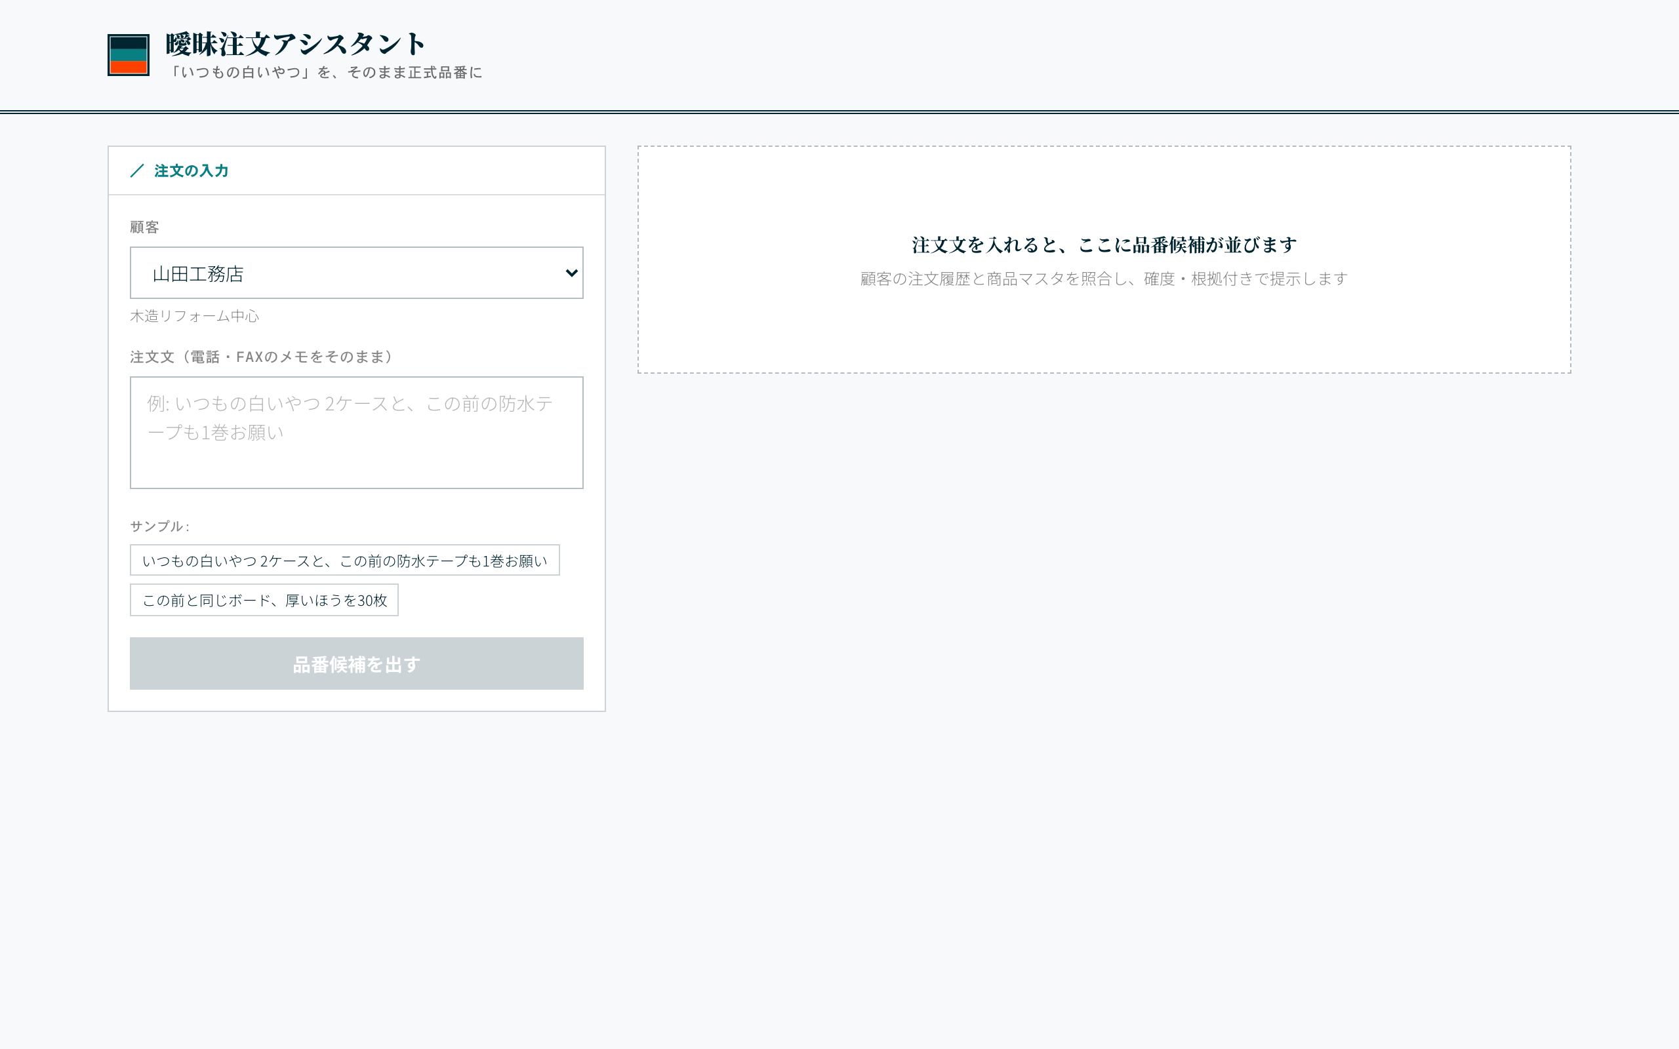Click the 木造リフォーム中心 customer note
The height and width of the screenshot is (1049, 1679).
point(194,315)
